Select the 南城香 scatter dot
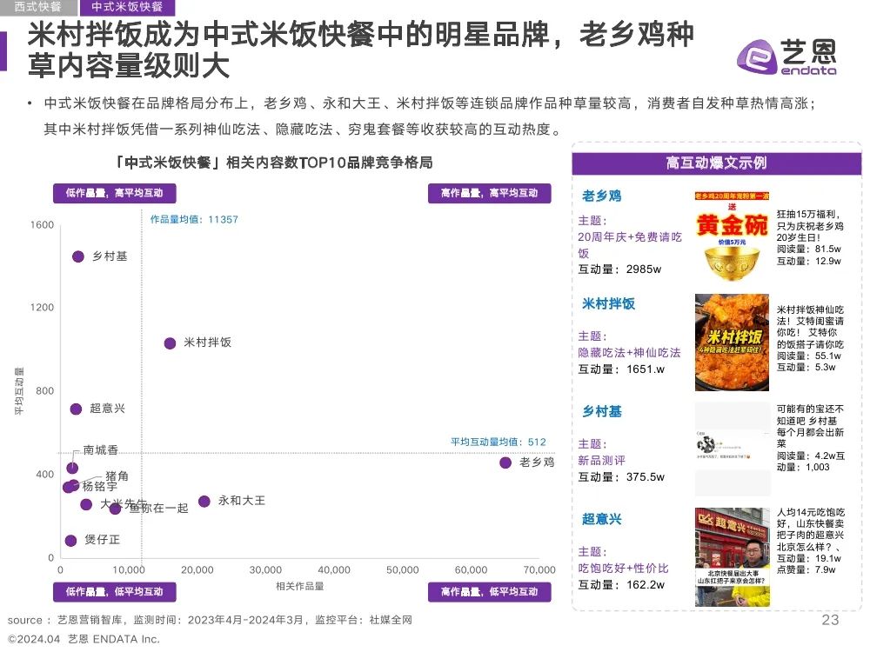 (72, 468)
